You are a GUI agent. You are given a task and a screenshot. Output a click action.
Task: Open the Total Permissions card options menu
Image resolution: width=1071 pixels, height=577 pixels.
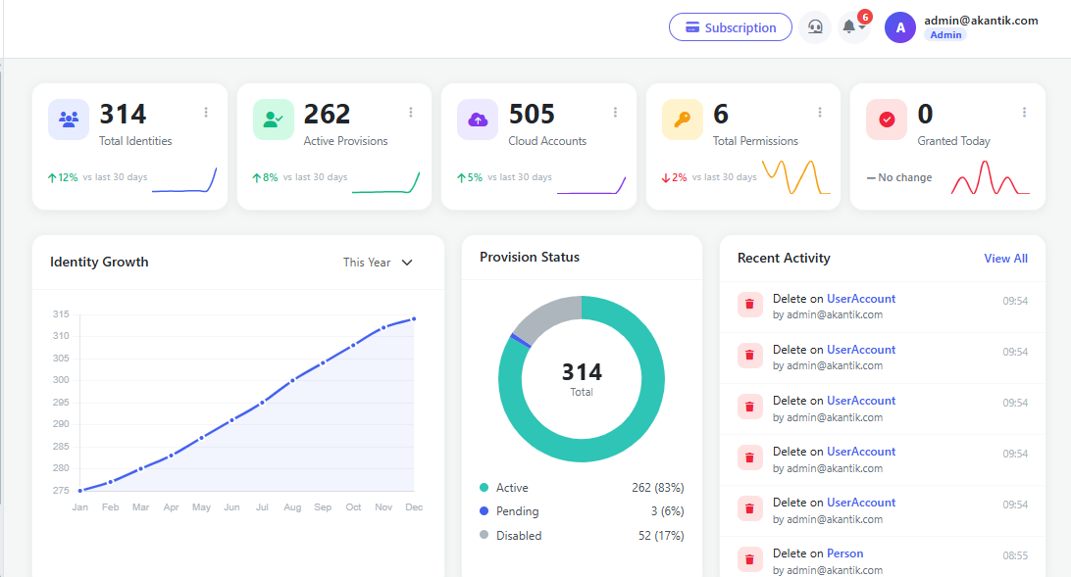coord(820,113)
